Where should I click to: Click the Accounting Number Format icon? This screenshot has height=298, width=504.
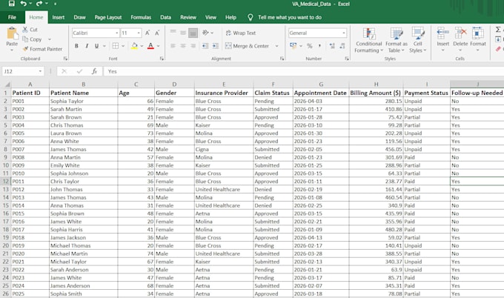(x=294, y=46)
